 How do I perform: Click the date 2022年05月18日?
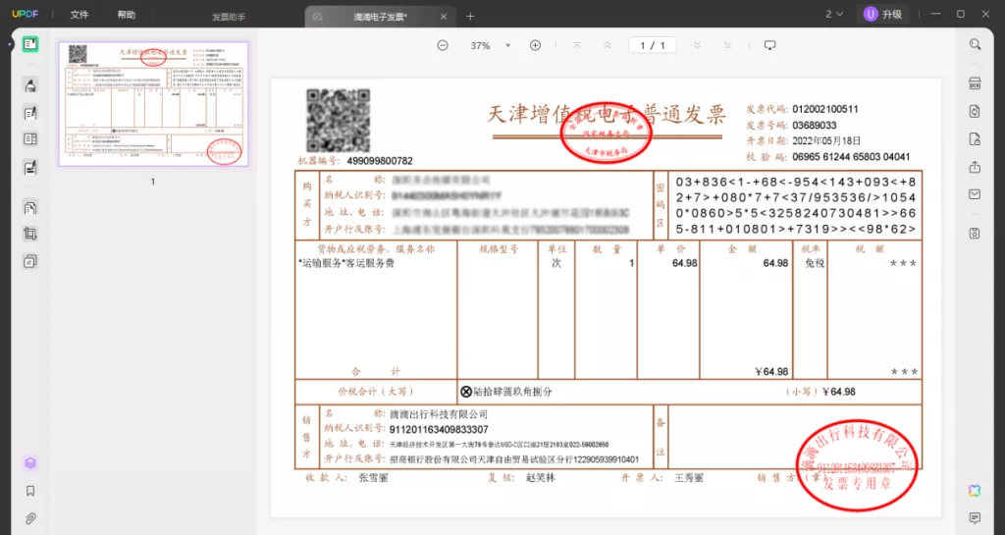[826, 141]
